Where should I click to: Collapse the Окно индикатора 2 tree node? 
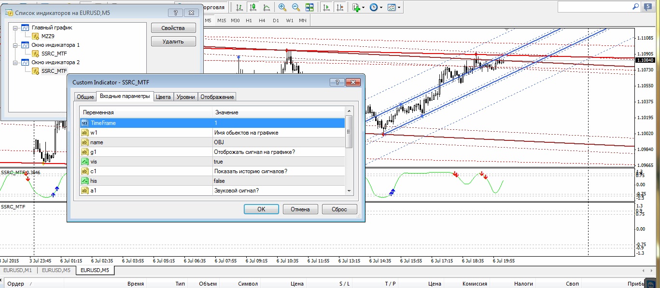click(x=15, y=62)
